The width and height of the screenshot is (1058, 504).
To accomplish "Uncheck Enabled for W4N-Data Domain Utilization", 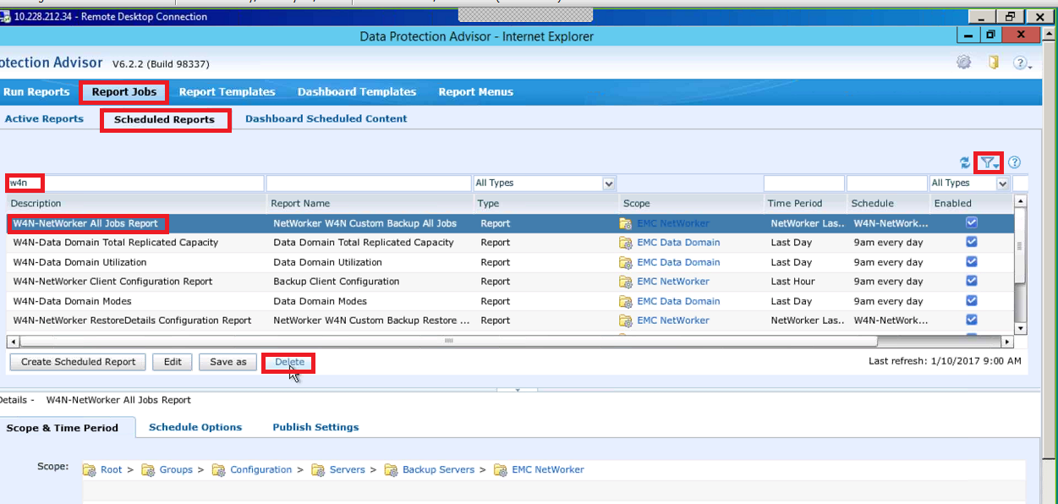I will click(972, 261).
